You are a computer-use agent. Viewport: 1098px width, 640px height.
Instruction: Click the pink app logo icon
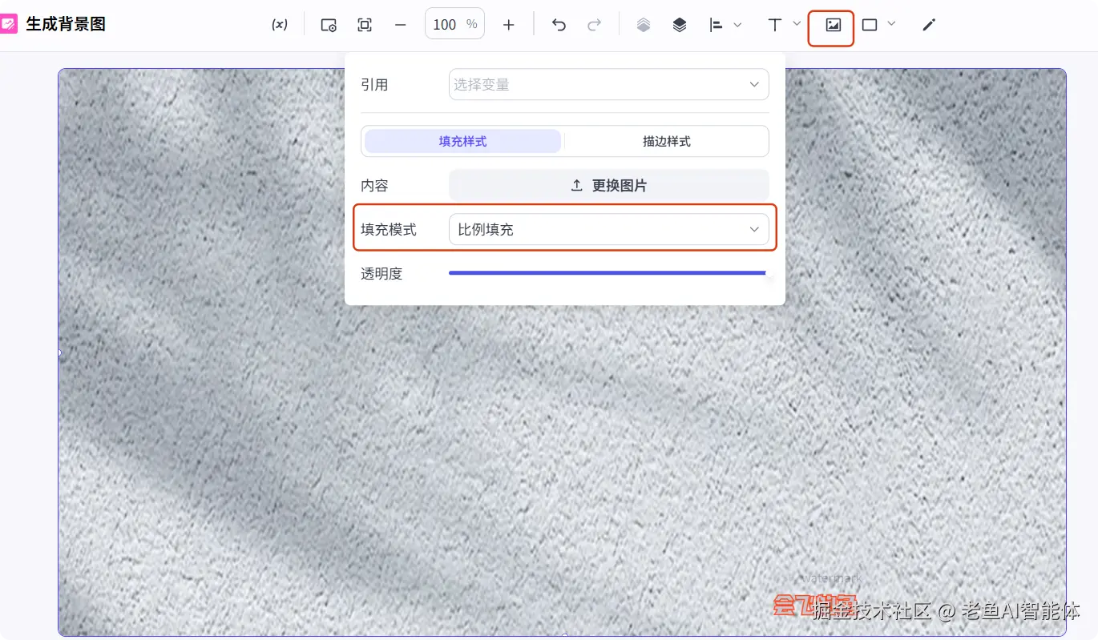coord(8,24)
